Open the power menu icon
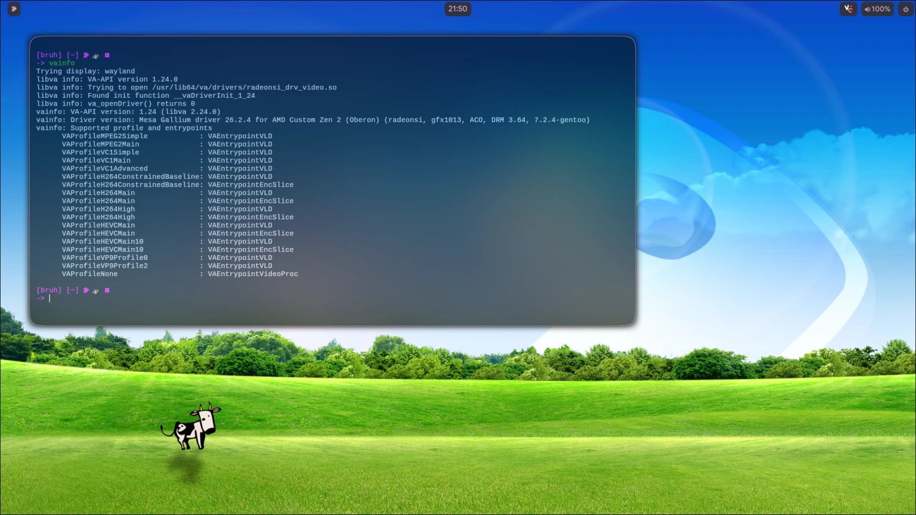The height and width of the screenshot is (515, 916). click(x=905, y=9)
